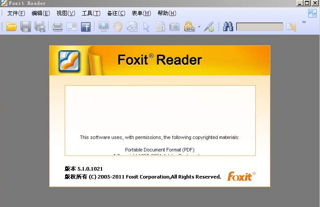
Task: Minimize the Foxit Reader window
Action: point(300,3)
